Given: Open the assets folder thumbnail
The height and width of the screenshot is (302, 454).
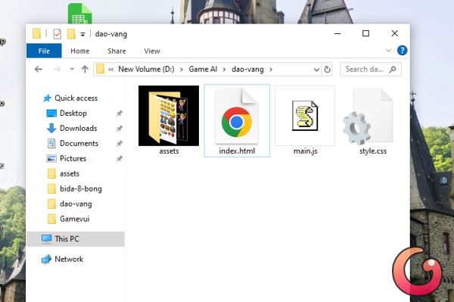Looking at the screenshot, I should [x=169, y=116].
